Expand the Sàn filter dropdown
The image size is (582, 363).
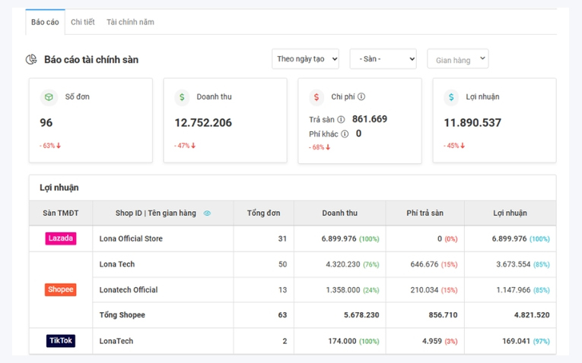click(383, 59)
